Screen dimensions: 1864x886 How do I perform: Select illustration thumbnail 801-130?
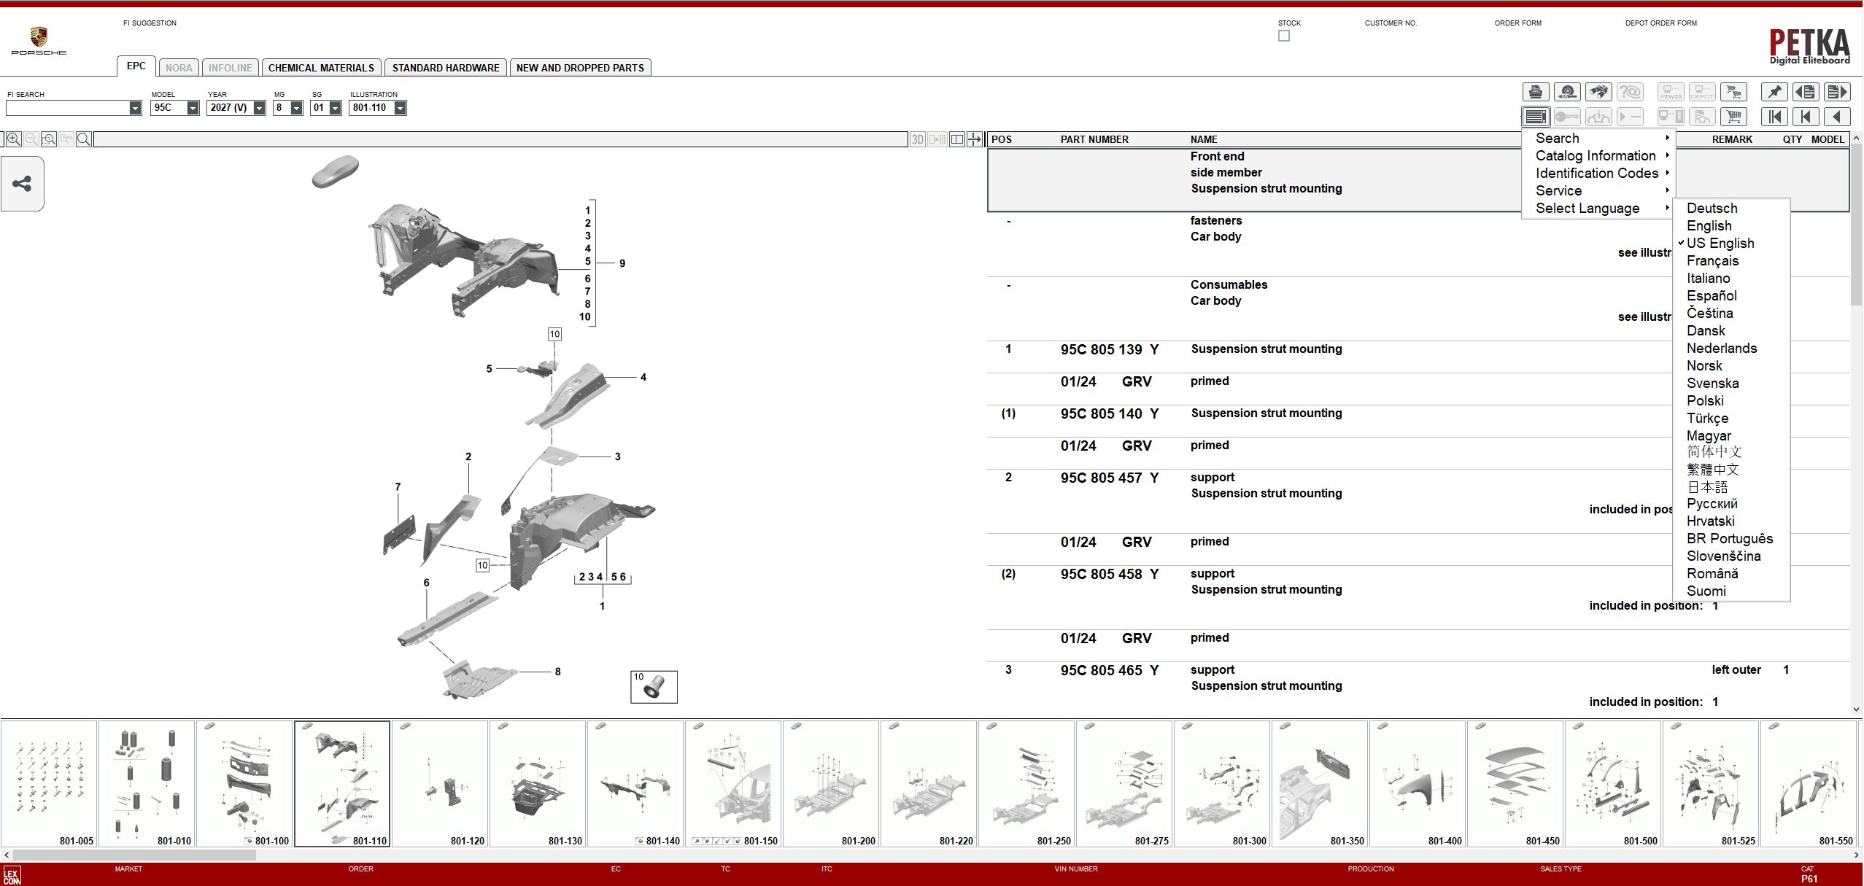click(538, 784)
